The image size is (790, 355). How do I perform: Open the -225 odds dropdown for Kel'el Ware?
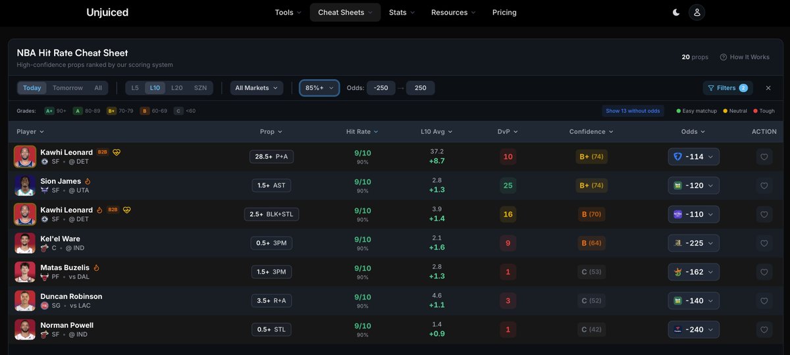[x=694, y=243]
